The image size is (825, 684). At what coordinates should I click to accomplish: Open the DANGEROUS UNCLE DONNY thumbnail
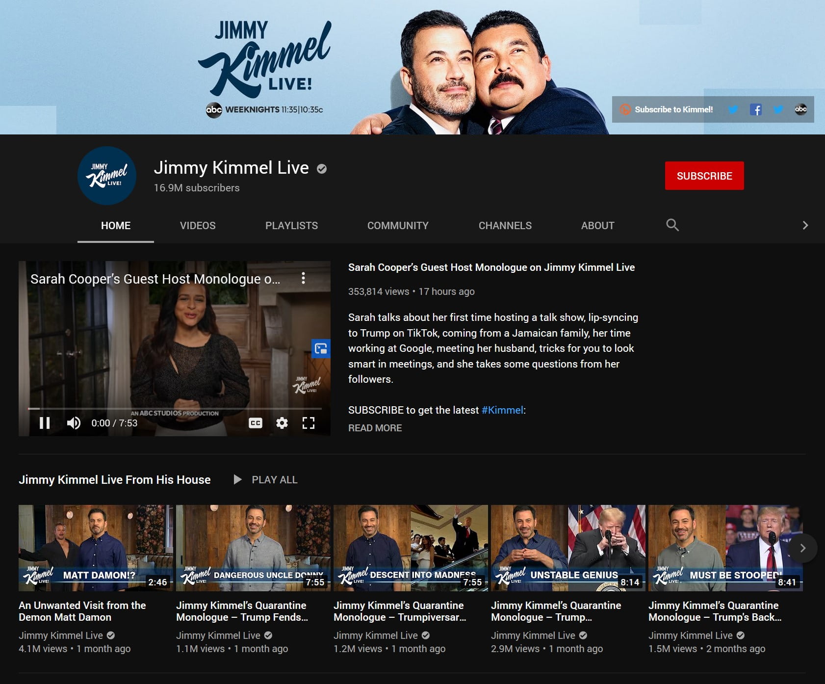tap(253, 548)
